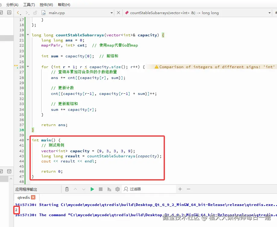Screen dimensions: 277x227
Task: Click the 'return 0;' line in main
Action: (52, 171)
